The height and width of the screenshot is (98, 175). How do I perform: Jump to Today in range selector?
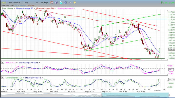101,96
